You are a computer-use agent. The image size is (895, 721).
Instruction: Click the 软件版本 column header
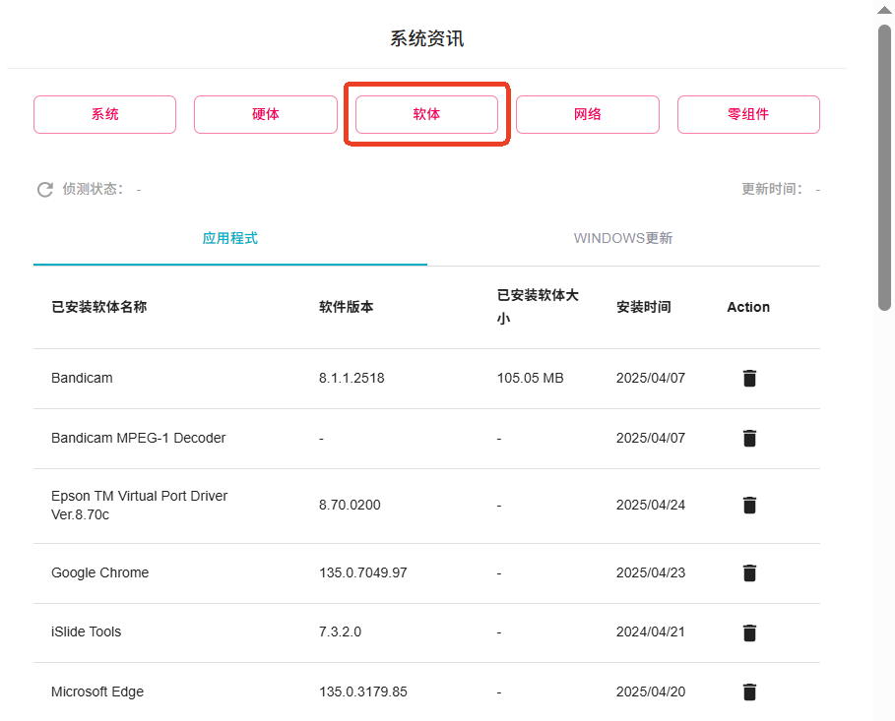point(346,307)
